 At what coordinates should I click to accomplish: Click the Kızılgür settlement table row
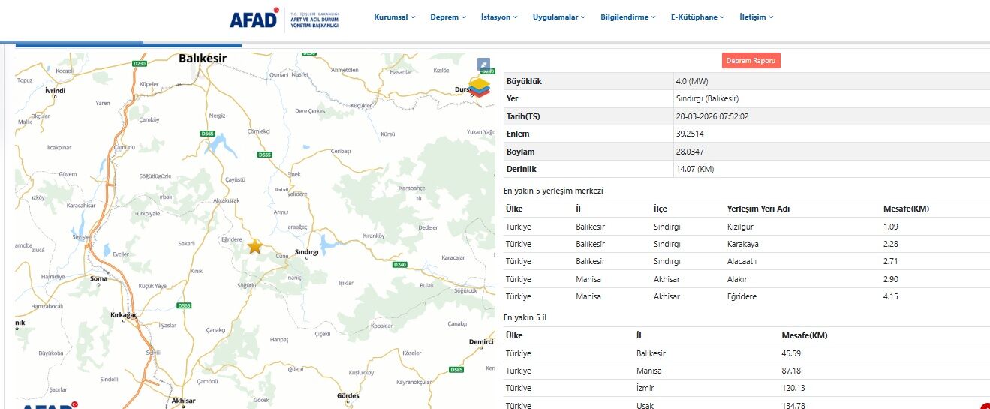[746, 227]
